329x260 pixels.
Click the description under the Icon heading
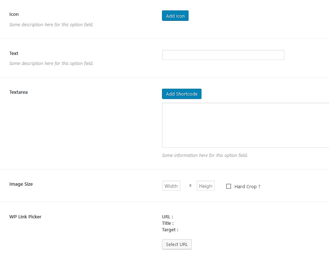(51, 25)
